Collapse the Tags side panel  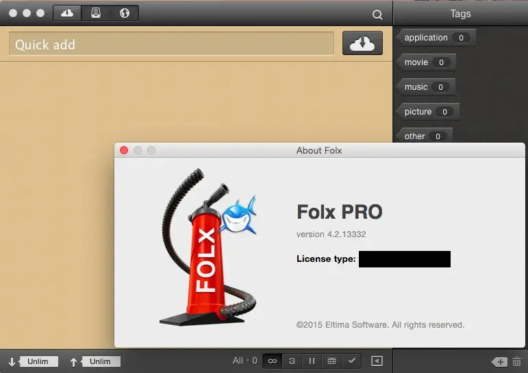click(377, 361)
